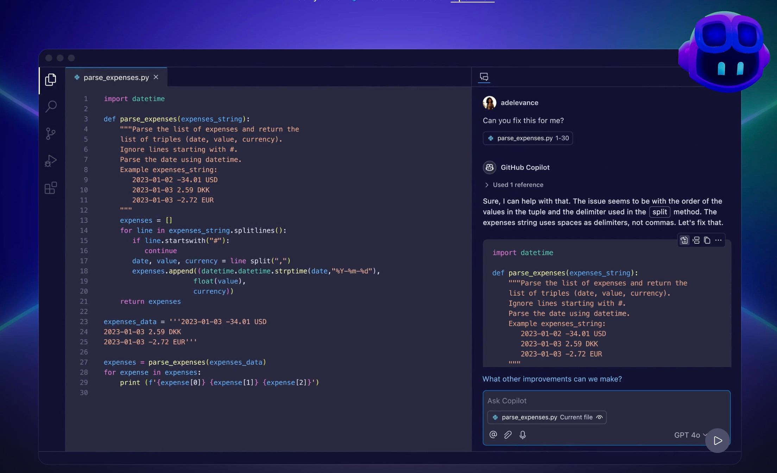The height and width of the screenshot is (473, 777).
Task: Send the chat message with the arrow button
Action: [x=717, y=440]
